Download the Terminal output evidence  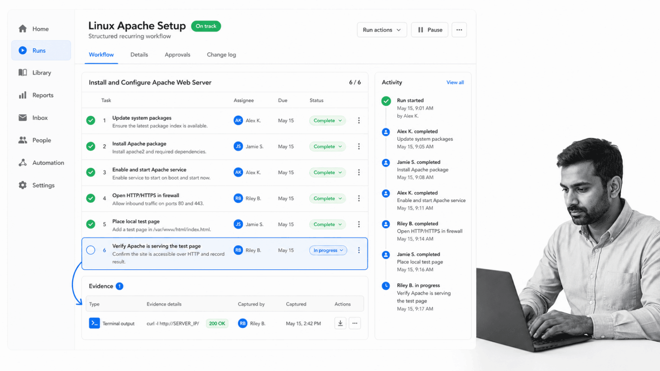340,323
